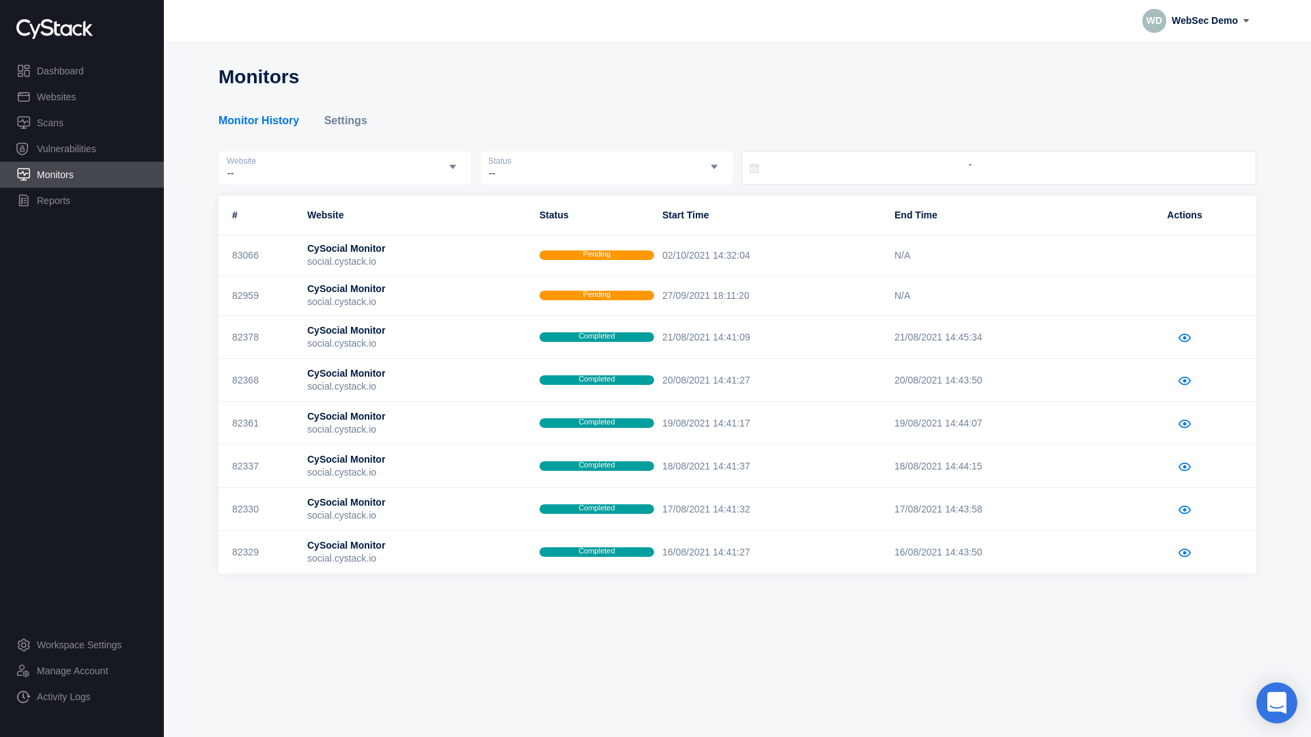Viewport: 1311px width, 737px height.
Task: Open the WebSec Demo account menu
Action: (x=1210, y=20)
